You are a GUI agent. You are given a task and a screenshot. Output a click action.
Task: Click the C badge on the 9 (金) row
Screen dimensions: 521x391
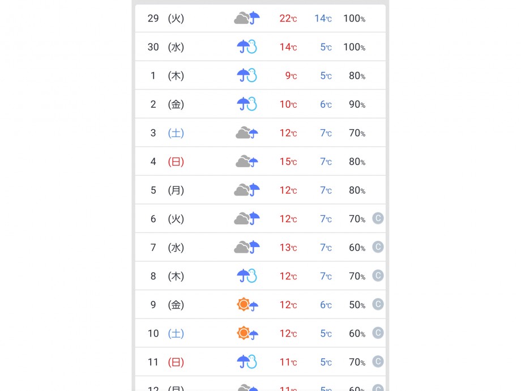pos(378,304)
